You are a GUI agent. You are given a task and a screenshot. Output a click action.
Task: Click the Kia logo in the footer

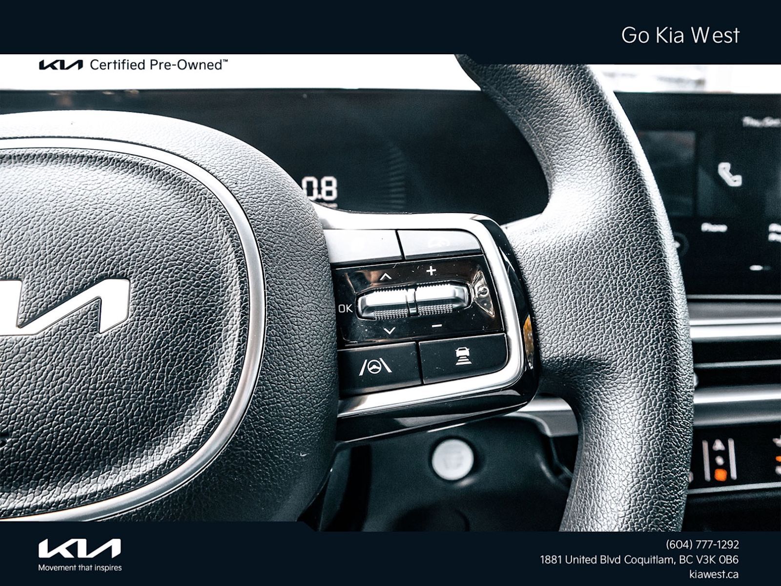coord(80,548)
